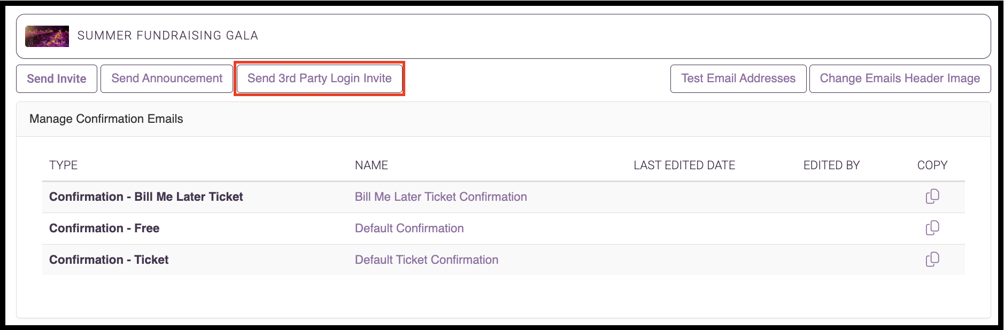The image size is (1004, 330).
Task: Sort by LAST EDITED DATE column header
Action: 684,165
